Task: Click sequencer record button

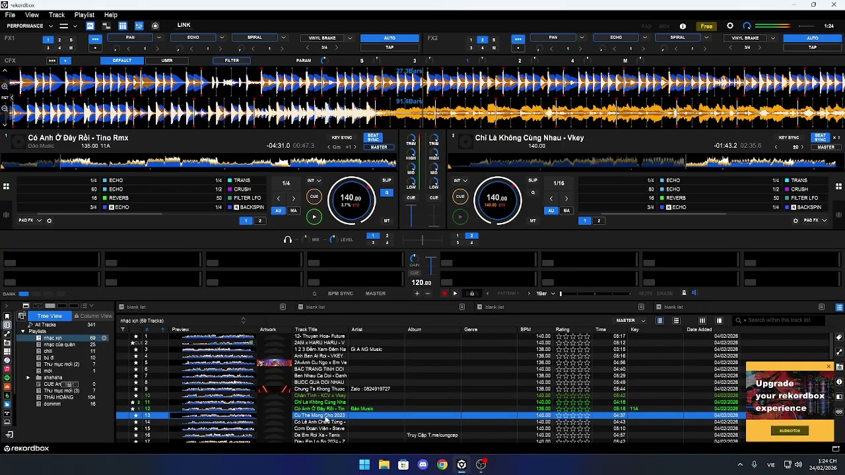Action: click(x=444, y=294)
